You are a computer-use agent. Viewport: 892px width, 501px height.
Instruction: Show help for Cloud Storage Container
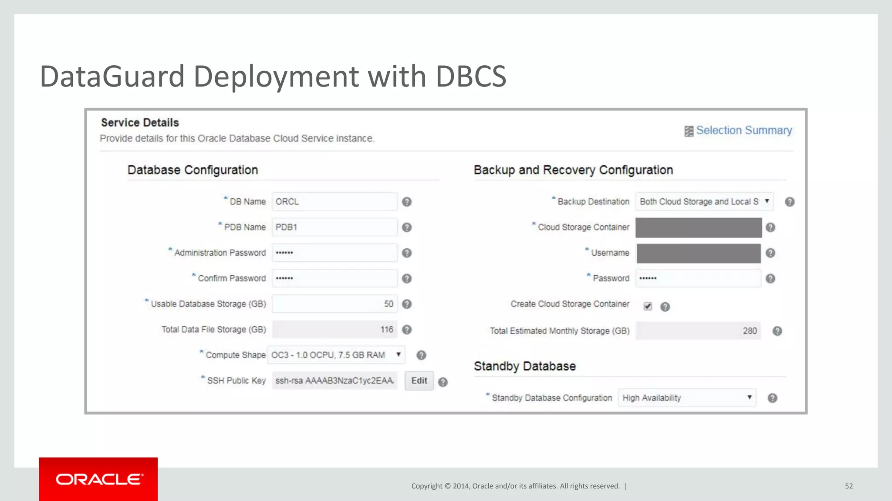770,227
